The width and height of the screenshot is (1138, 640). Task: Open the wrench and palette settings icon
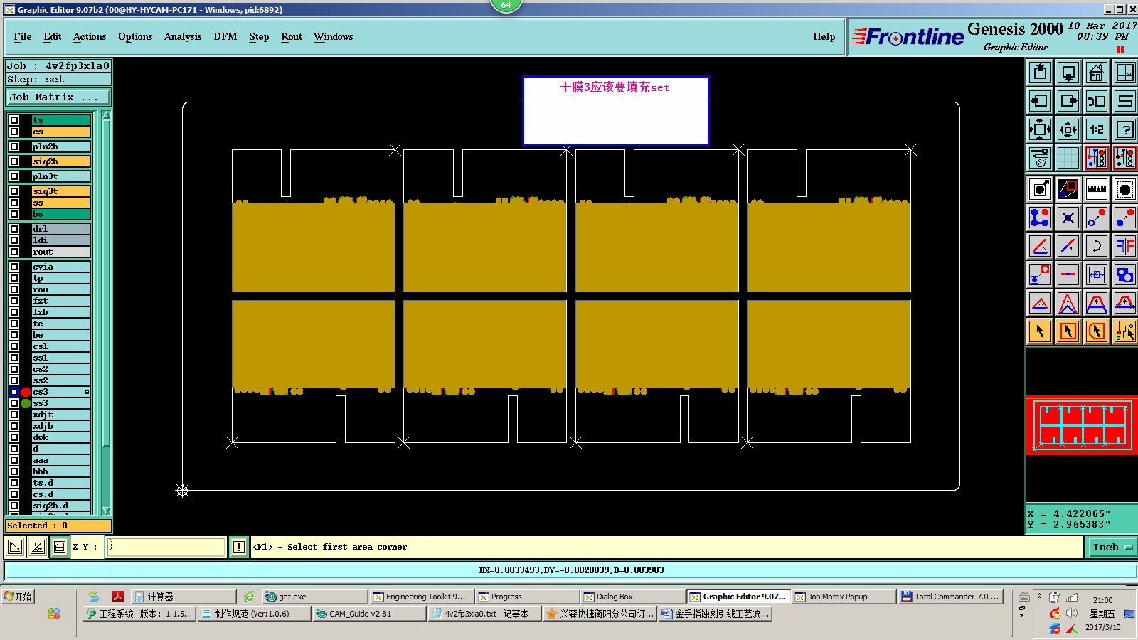[x=1040, y=158]
